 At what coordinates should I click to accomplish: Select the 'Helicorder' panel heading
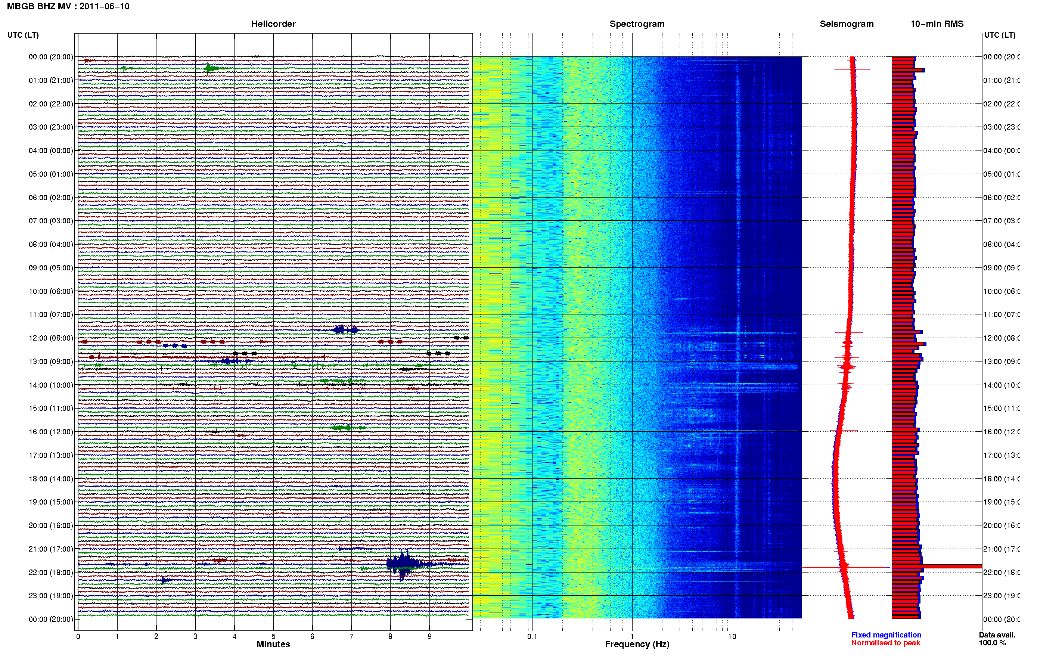click(x=273, y=24)
